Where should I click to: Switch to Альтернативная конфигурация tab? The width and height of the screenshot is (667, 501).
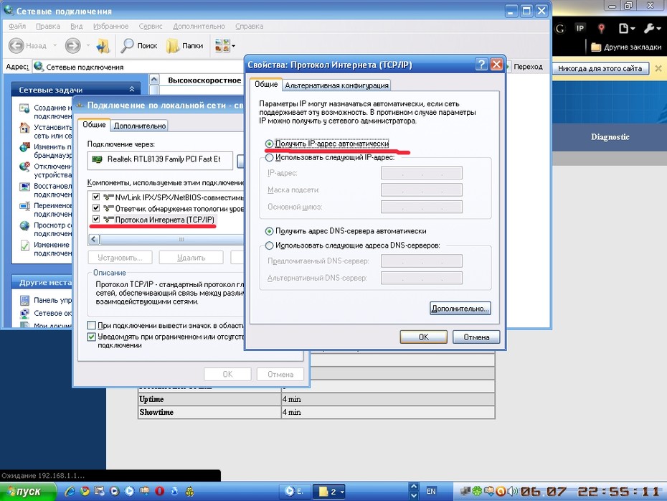pos(336,85)
